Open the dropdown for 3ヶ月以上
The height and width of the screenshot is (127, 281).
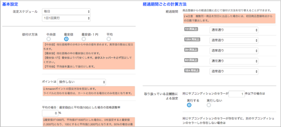tap(234, 51)
